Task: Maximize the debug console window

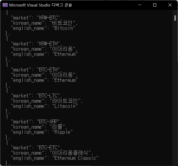Action: 155,5
